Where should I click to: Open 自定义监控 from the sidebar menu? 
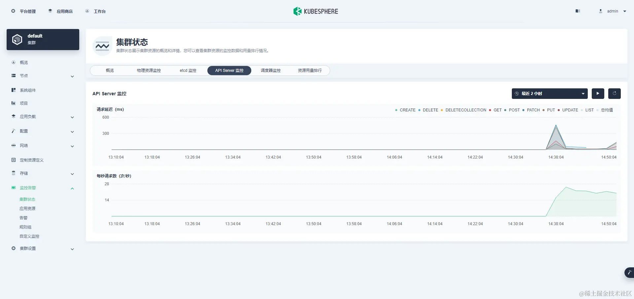pyautogui.click(x=29, y=236)
